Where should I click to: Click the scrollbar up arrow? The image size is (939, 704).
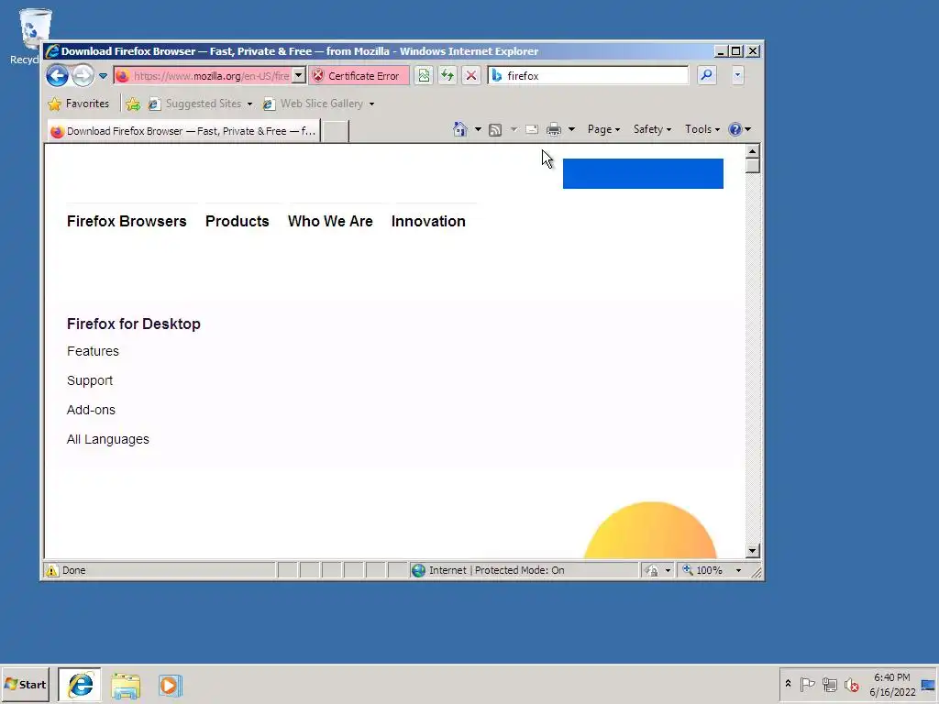753,151
